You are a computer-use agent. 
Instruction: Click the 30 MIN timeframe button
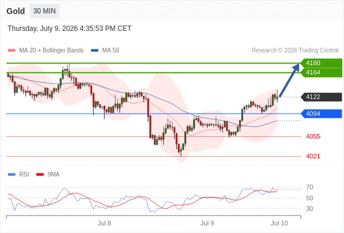44,11
